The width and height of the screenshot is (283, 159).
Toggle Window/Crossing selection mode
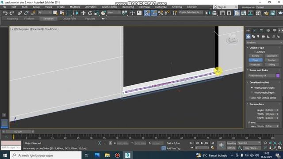coord(76,13)
